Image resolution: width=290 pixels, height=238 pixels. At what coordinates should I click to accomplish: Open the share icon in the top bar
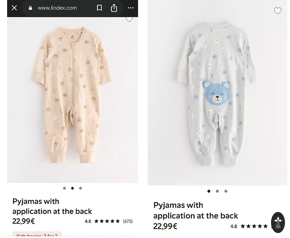(114, 8)
